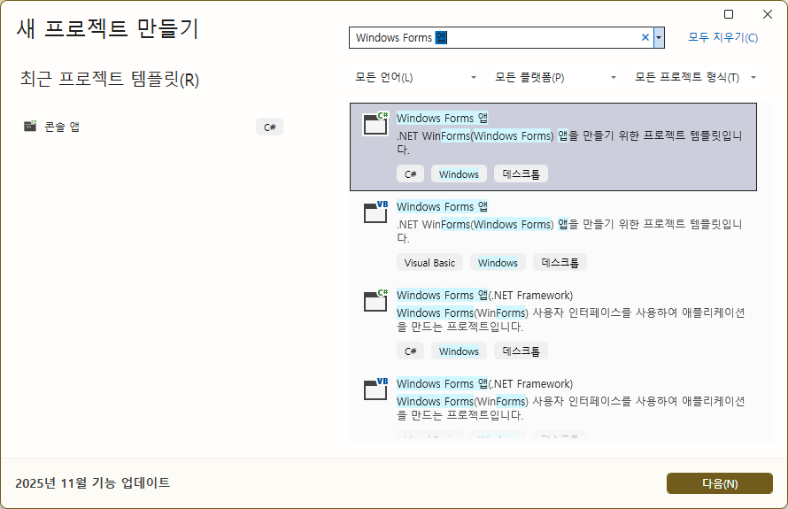
Task: Select the Visual Basic Windows Forms 앱 title
Action: point(442,206)
